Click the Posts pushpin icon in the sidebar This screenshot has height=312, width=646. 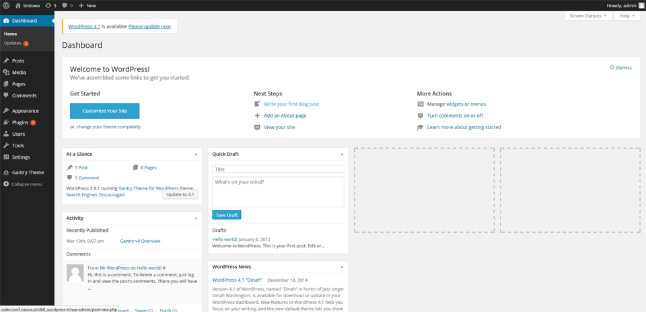(x=6, y=61)
